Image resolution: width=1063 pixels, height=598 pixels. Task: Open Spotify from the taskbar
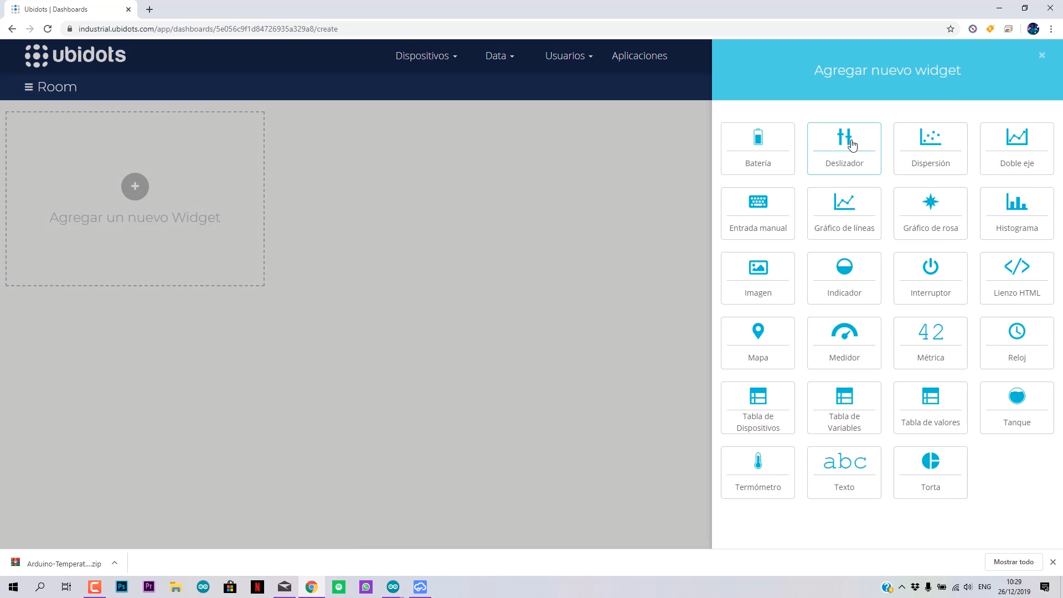pyautogui.click(x=339, y=587)
